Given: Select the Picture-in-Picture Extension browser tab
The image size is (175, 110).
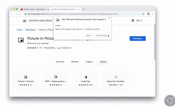Looking at the screenshot, I should coord(65,9).
